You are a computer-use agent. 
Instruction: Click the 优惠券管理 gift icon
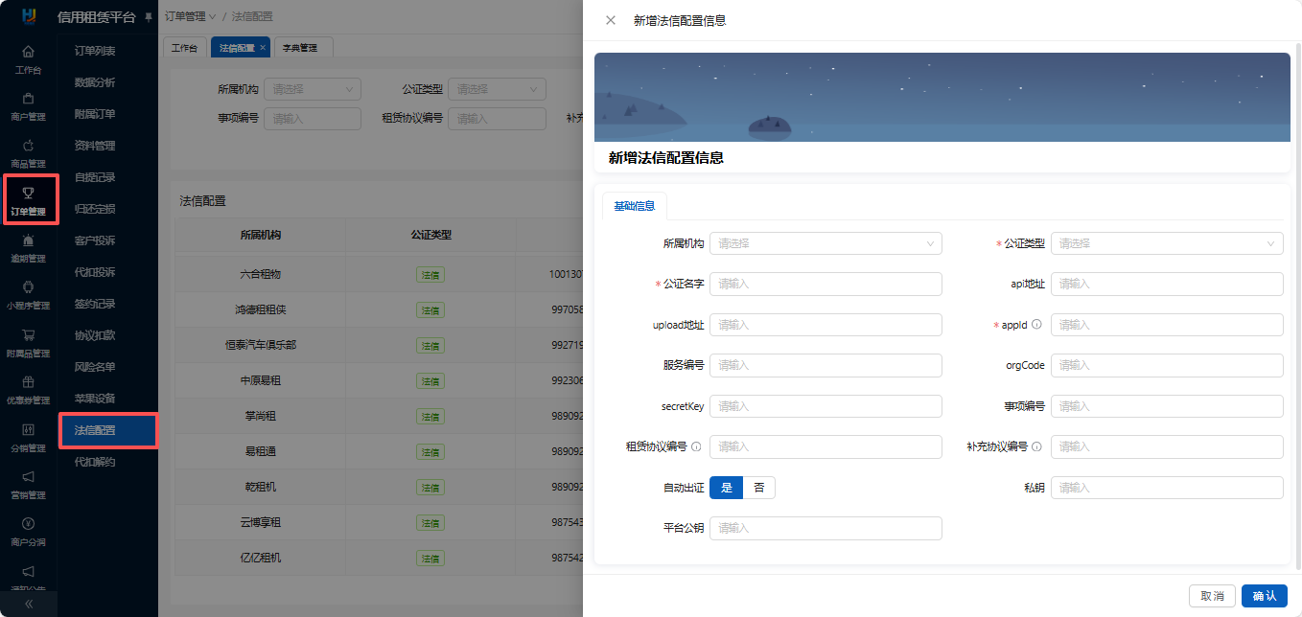point(28,382)
